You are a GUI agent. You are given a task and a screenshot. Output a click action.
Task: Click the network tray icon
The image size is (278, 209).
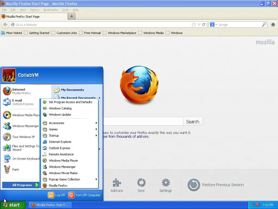point(253,205)
